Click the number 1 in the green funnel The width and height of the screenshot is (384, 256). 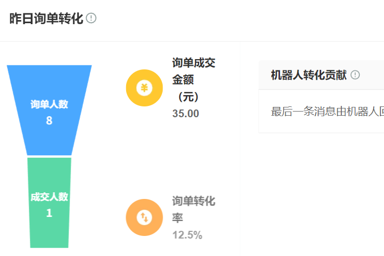pyautogui.click(x=49, y=213)
